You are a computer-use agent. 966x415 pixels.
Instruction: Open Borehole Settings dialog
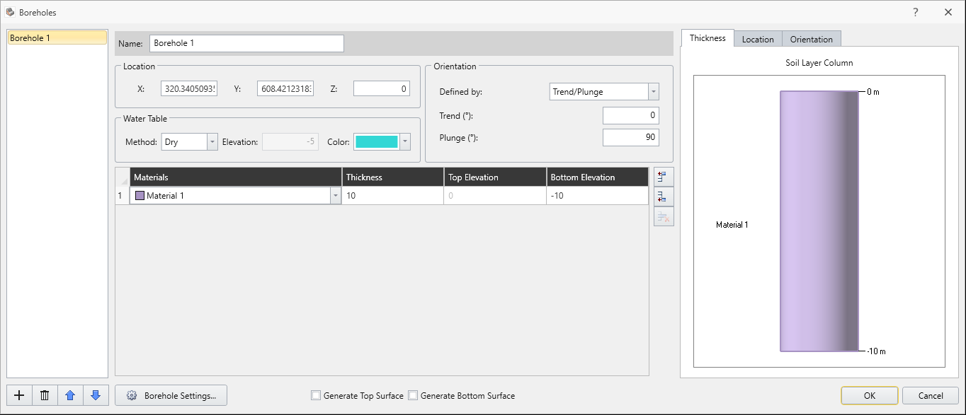[171, 396]
